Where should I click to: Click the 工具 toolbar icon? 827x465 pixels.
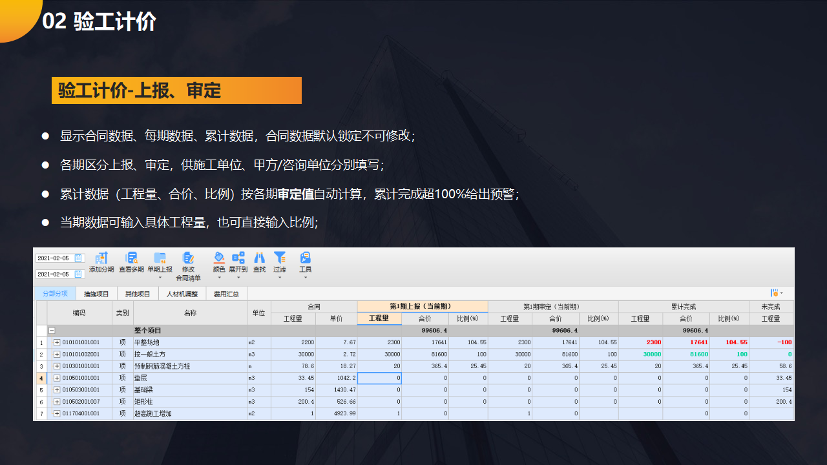pyautogui.click(x=305, y=258)
